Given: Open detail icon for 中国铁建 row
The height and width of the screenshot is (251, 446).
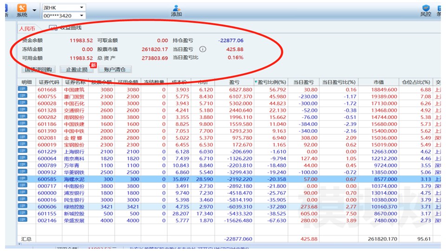Looking at the screenshot, I should 22,124.
